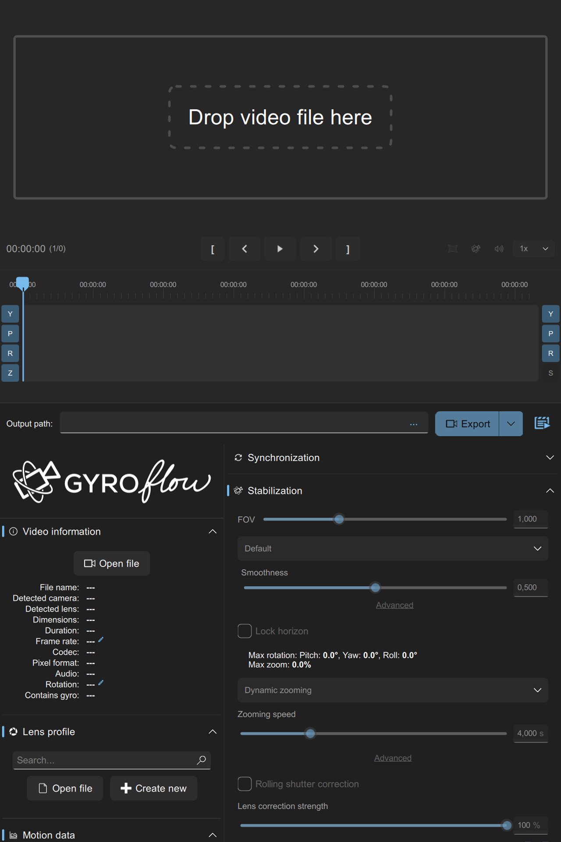This screenshot has width=561, height=842.
Task: Set trim start with the [ button
Action: pos(213,249)
